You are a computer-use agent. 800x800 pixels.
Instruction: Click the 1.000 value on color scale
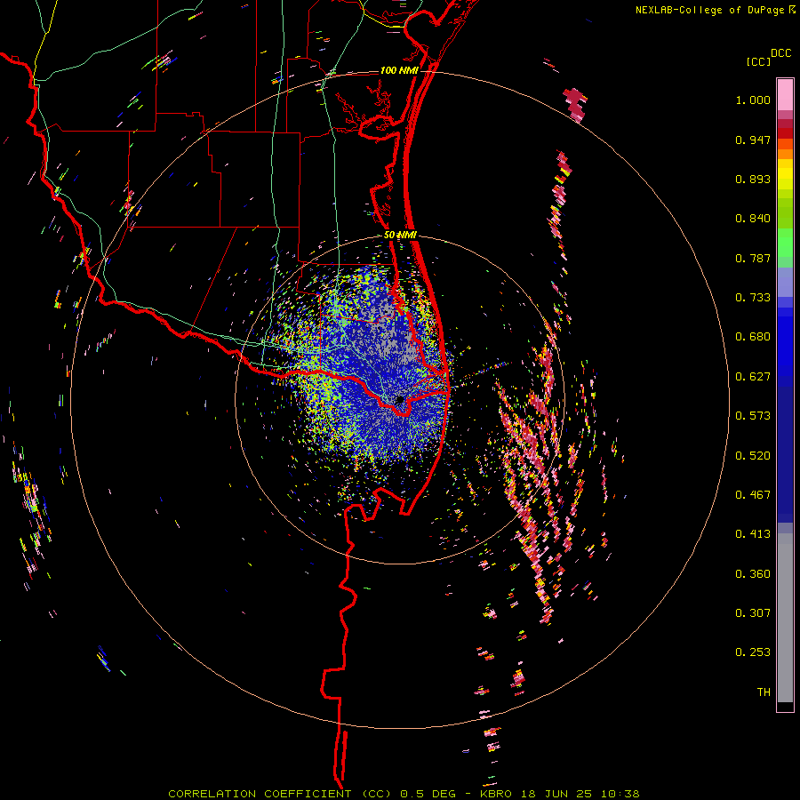(753, 100)
